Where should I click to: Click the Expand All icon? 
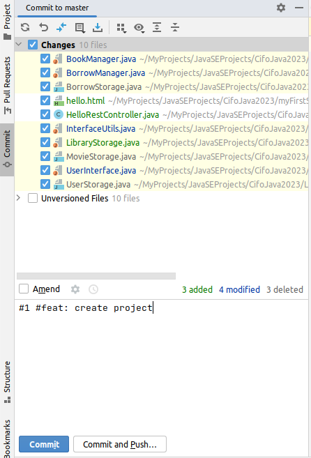(x=157, y=27)
